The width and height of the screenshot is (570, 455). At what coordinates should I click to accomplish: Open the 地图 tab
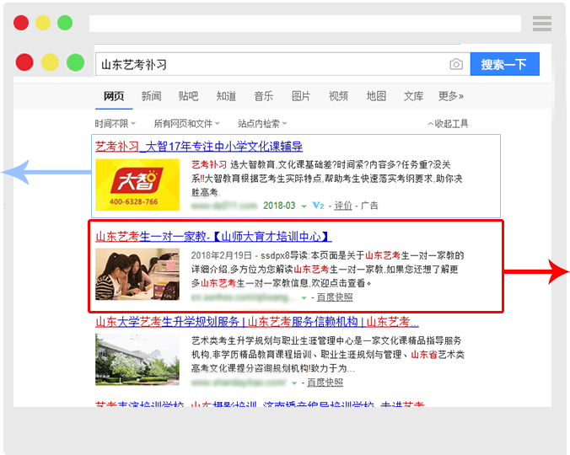(376, 96)
